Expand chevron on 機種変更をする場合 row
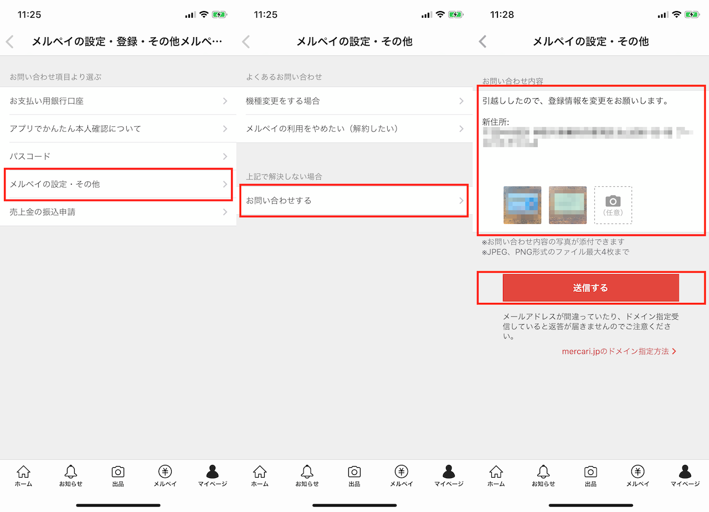 [x=461, y=101]
